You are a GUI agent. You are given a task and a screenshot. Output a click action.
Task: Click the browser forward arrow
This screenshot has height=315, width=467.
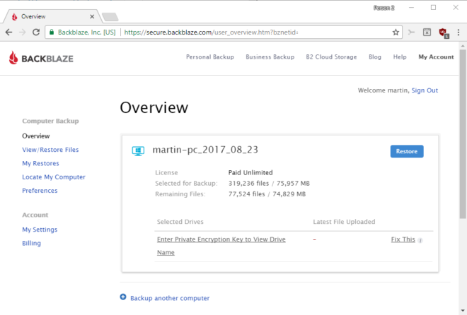(23, 32)
